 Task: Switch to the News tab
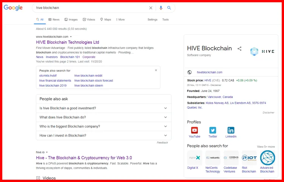click(54, 20)
